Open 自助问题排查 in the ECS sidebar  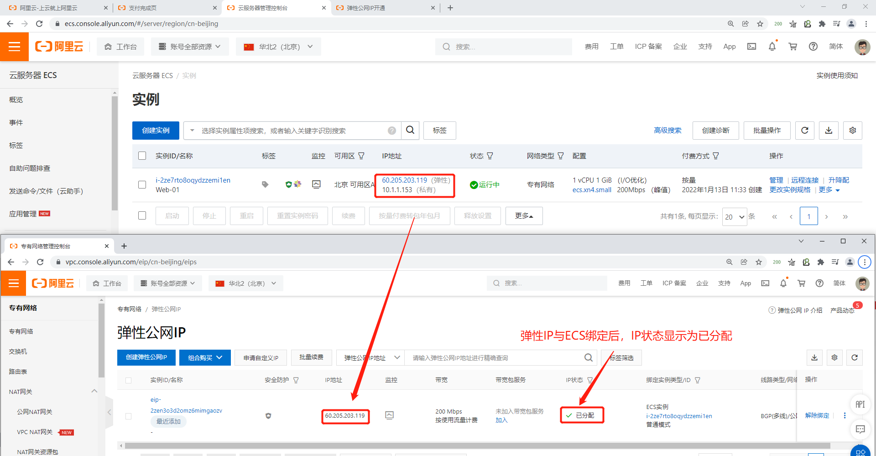point(30,168)
